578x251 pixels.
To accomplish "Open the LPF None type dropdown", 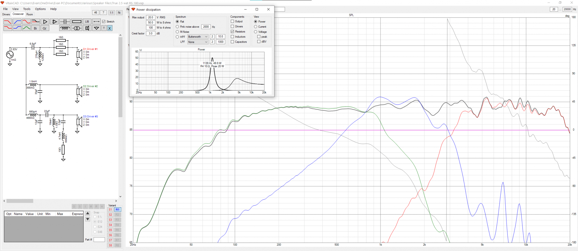I will point(198,42).
